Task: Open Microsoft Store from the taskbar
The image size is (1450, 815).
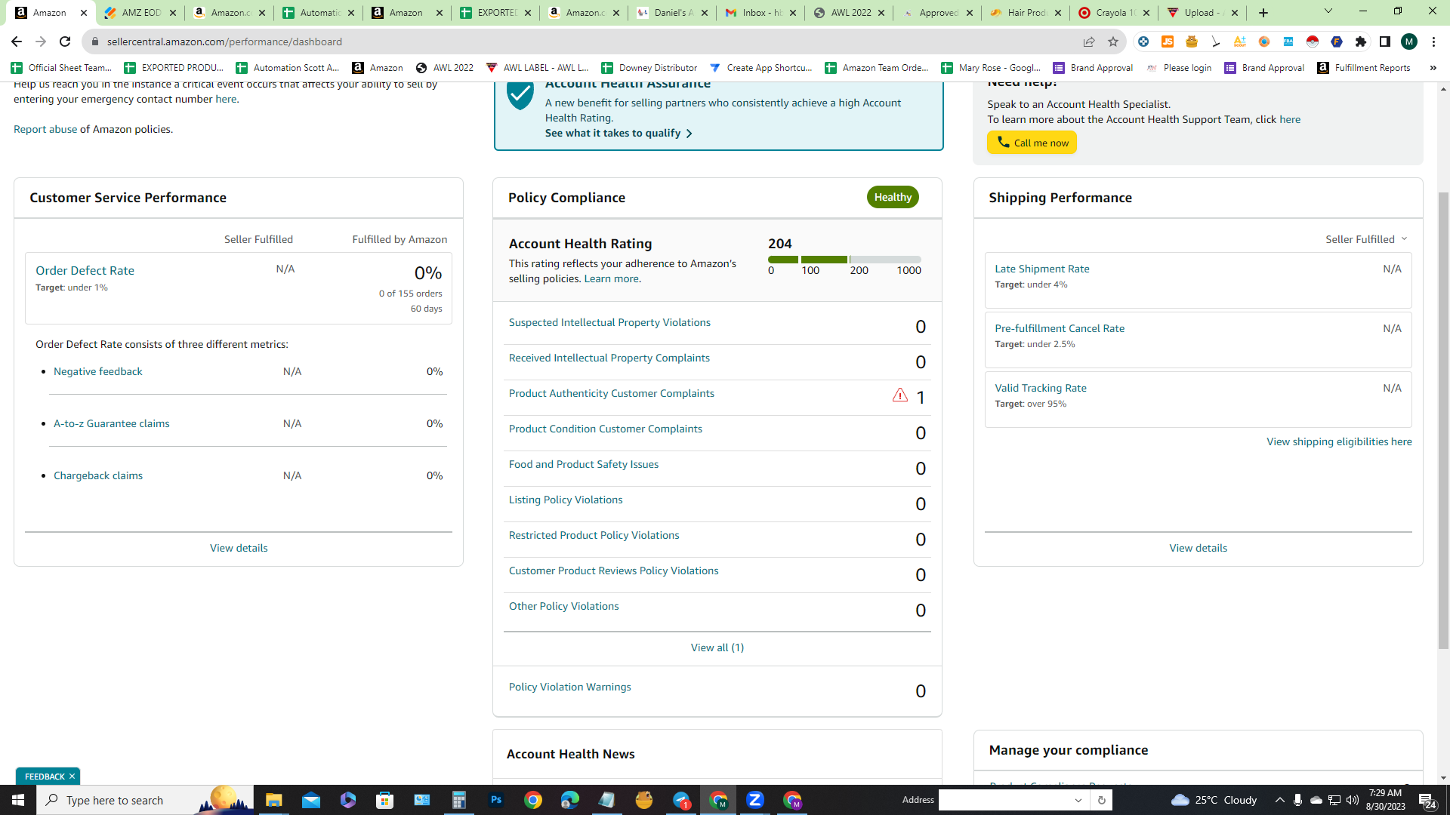Action: (x=385, y=800)
